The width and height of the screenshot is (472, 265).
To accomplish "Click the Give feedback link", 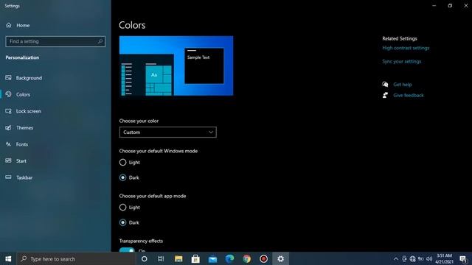I will tap(408, 95).
